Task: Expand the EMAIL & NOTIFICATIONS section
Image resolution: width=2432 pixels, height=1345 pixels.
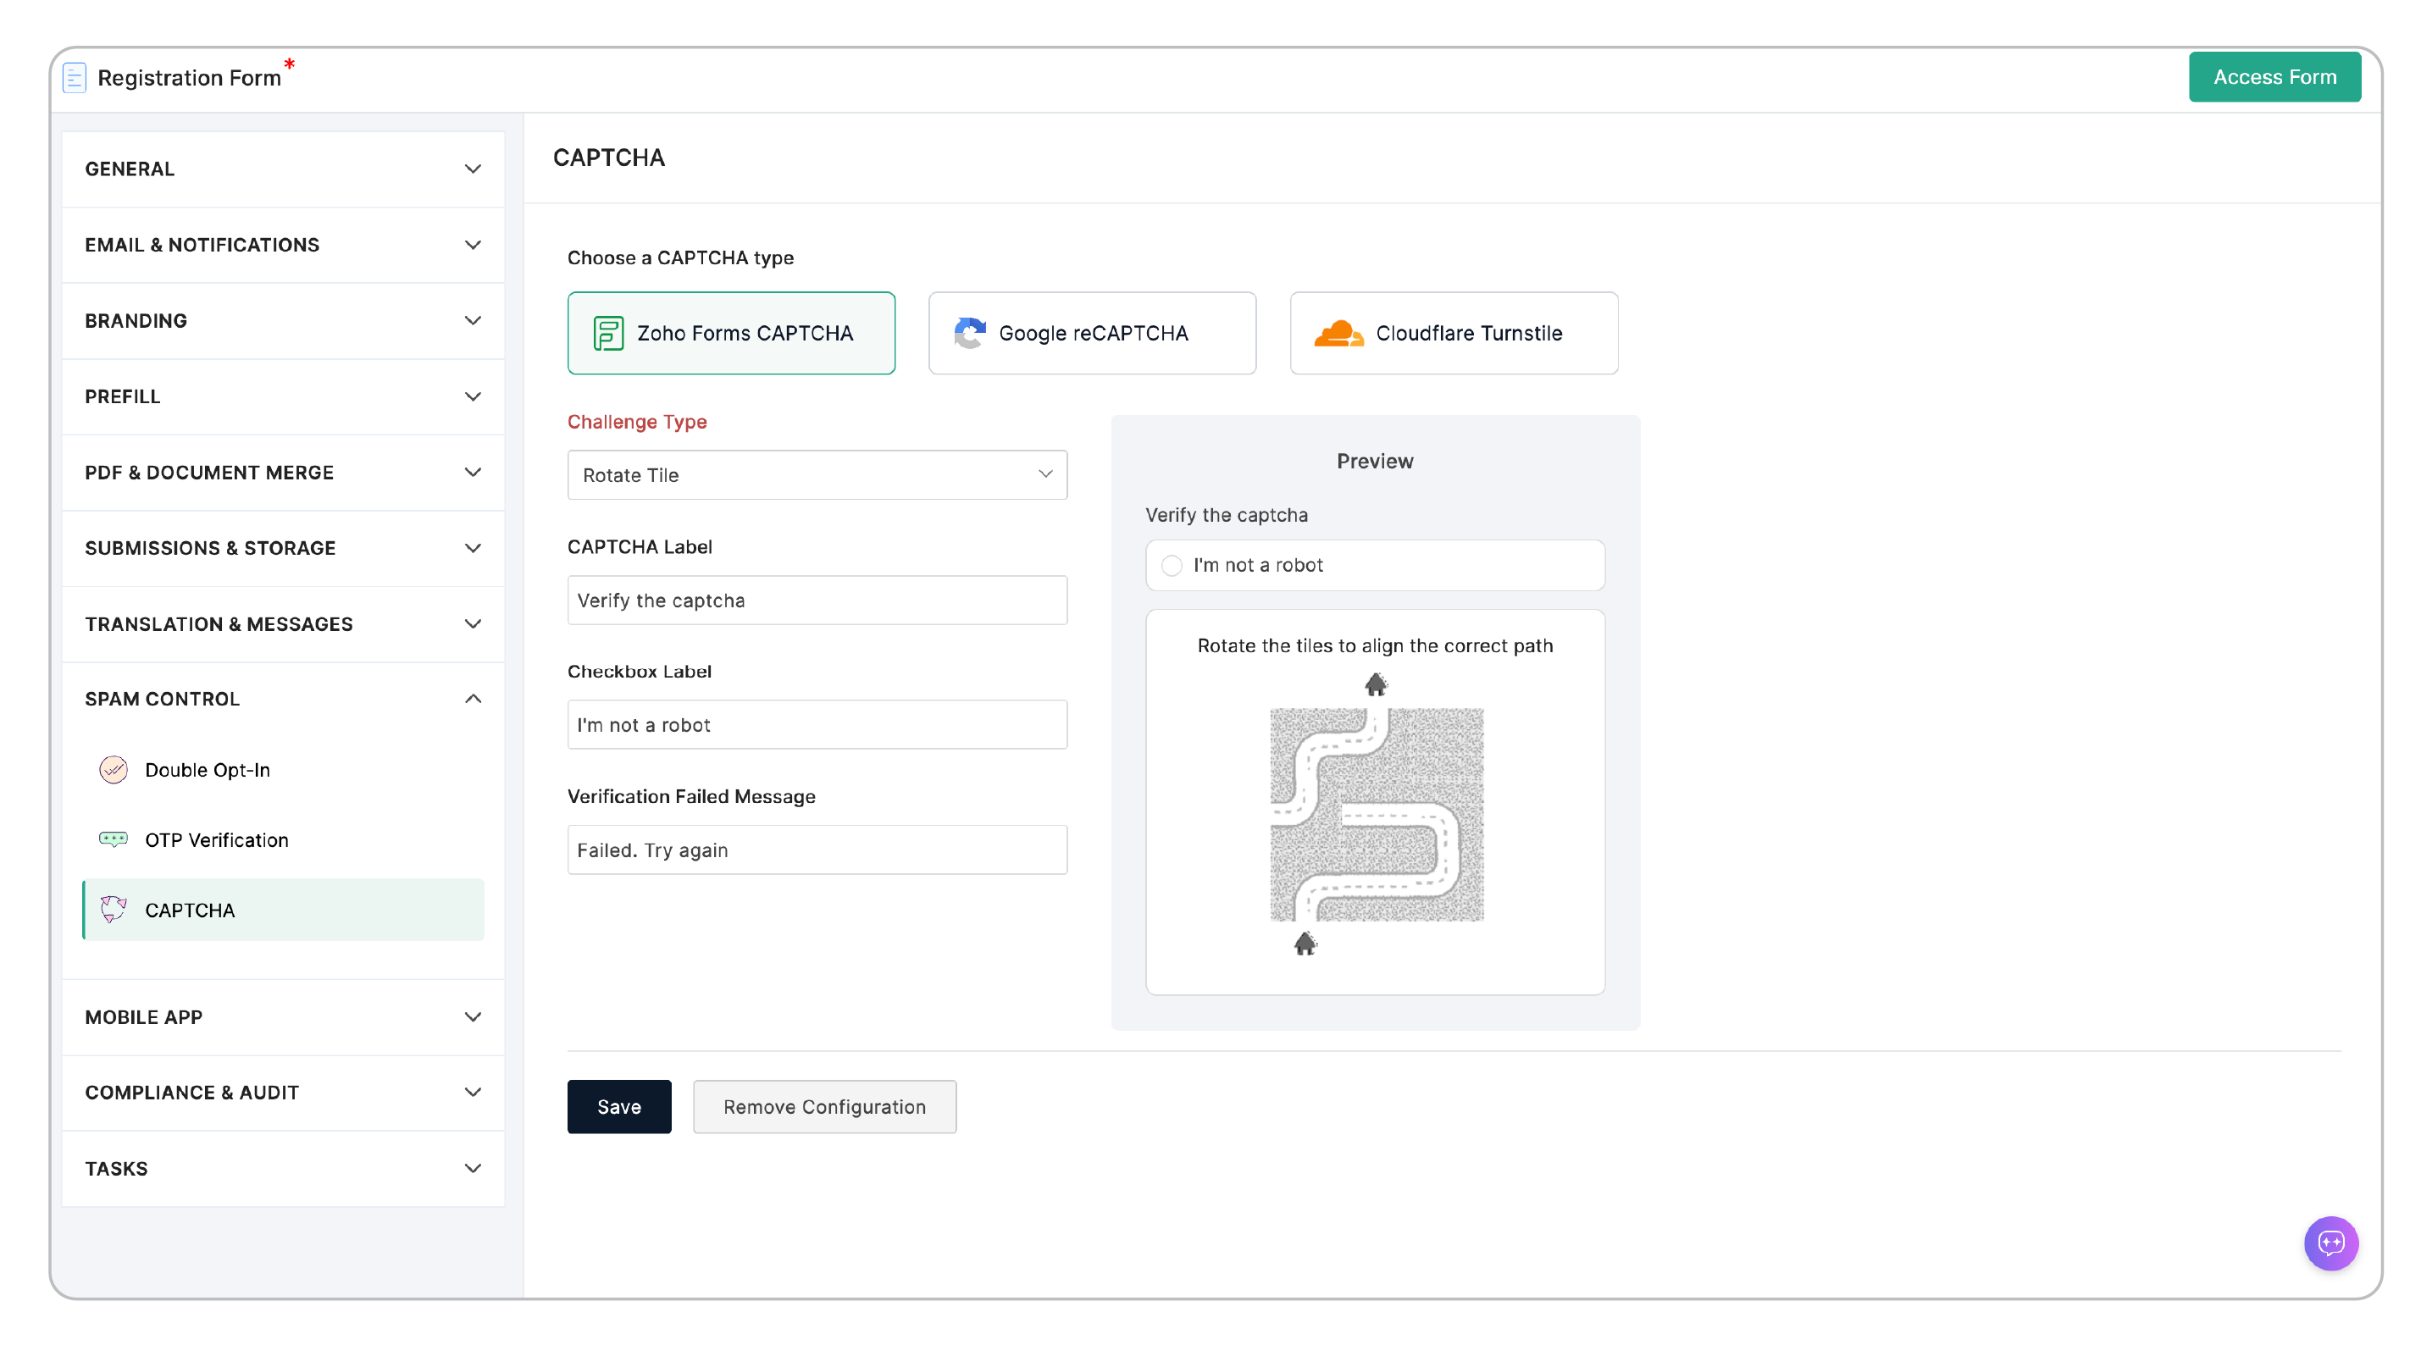Action: (283, 246)
